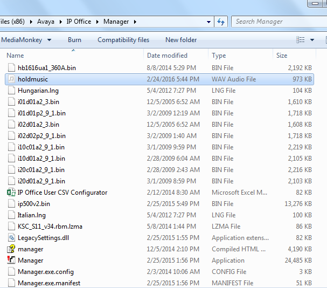
Task: Expand the arrow after IP Office in the path
Action: pos(98,22)
